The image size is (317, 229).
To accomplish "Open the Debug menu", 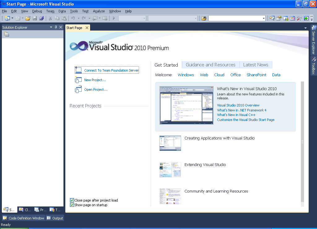I will 37,11.
